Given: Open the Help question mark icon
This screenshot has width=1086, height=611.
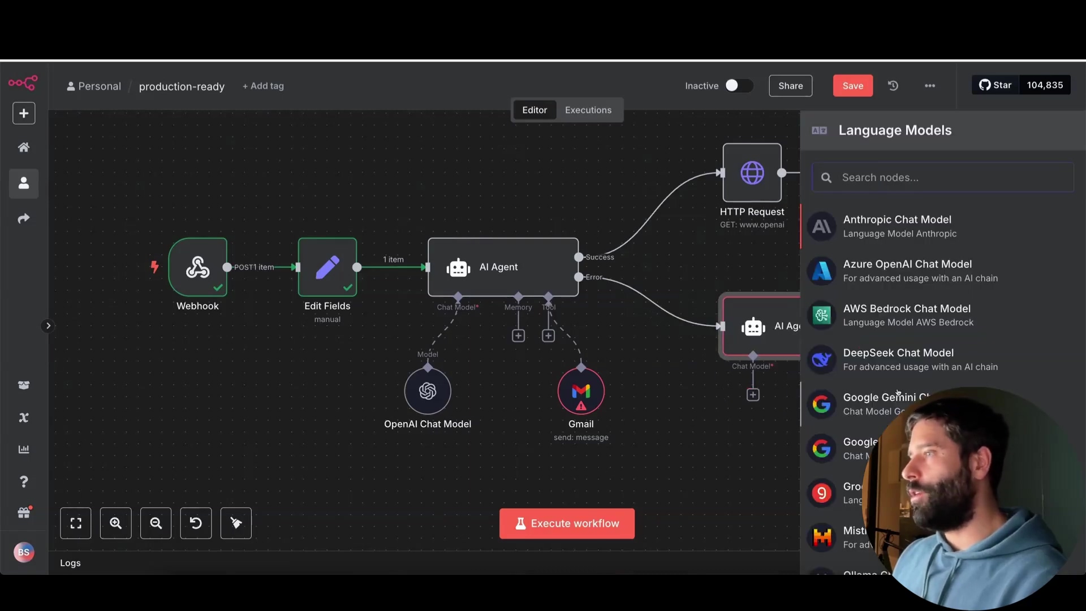Looking at the screenshot, I should point(24,481).
